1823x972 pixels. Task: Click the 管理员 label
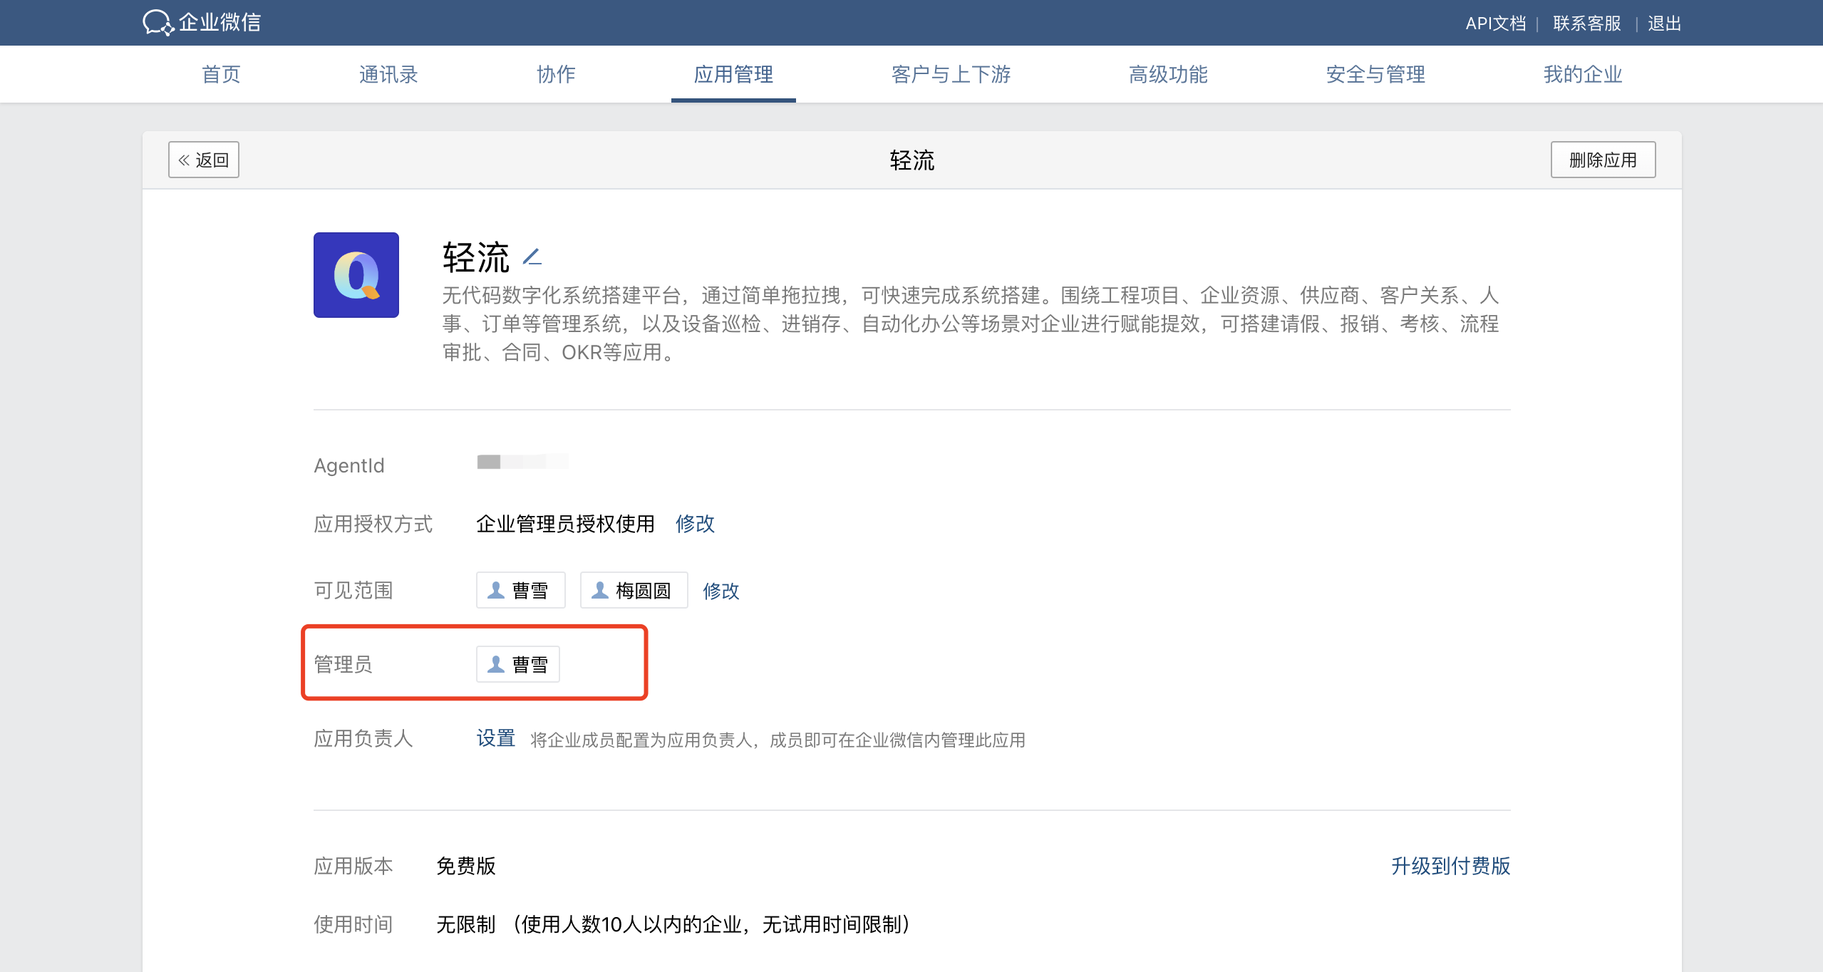(x=344, y=664)
